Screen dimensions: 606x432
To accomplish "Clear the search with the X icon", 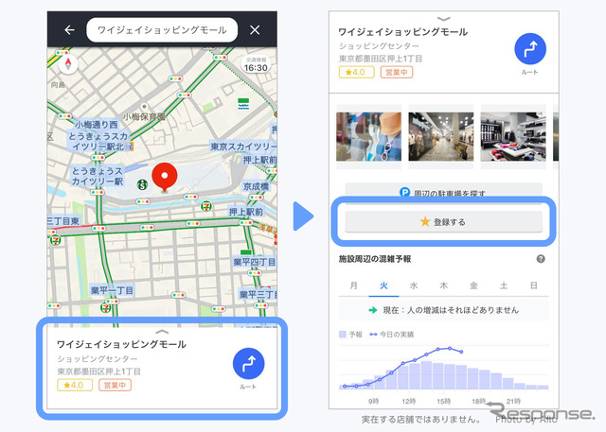I will (255, 29).
